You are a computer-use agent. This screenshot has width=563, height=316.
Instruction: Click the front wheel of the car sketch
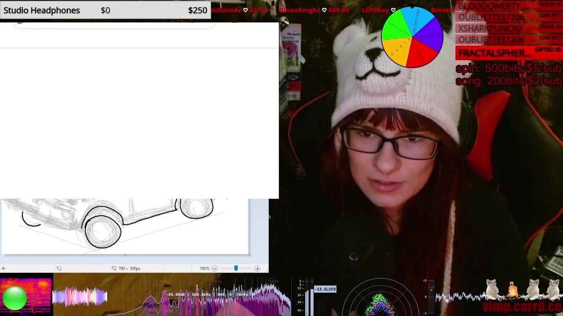pyautogui.click(x=103, y=231)
